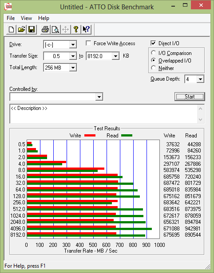The image size is (214, 273).
Task: Minimize the ATTO Disk Benchmark window
Action: click(x=173, y=6)
